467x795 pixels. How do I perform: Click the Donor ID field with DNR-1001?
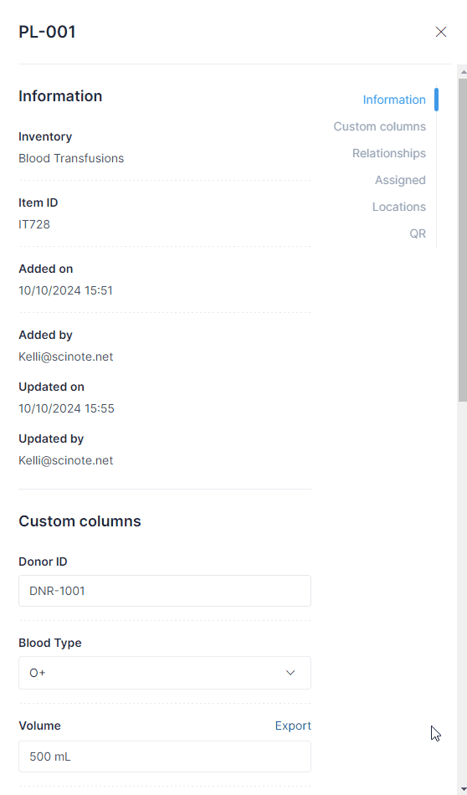(165, 591)
